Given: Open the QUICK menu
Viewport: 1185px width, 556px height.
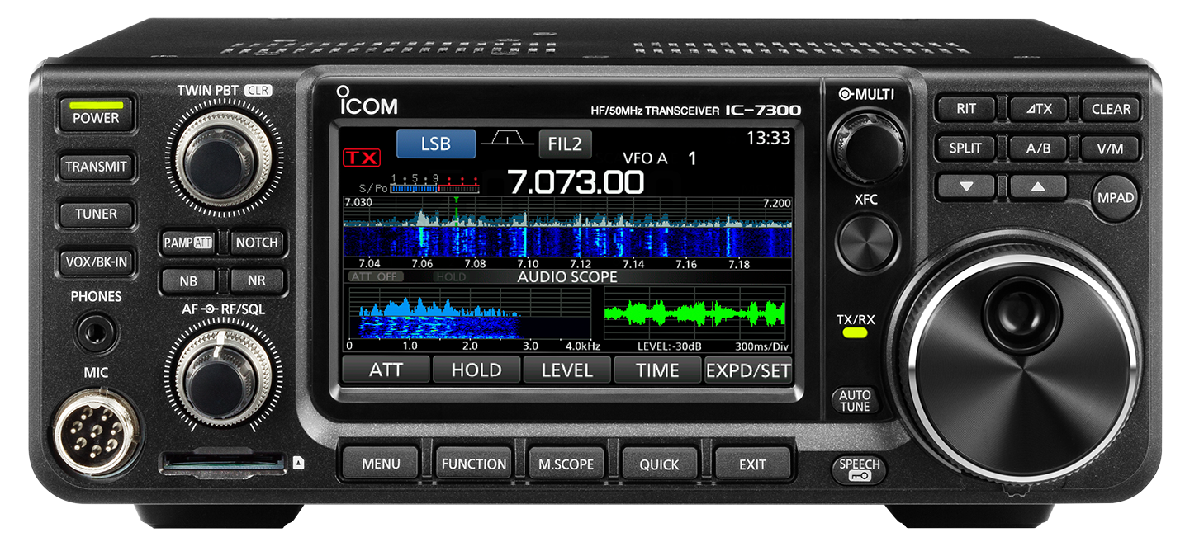Looking at the screenshot, I should point(659,464).
